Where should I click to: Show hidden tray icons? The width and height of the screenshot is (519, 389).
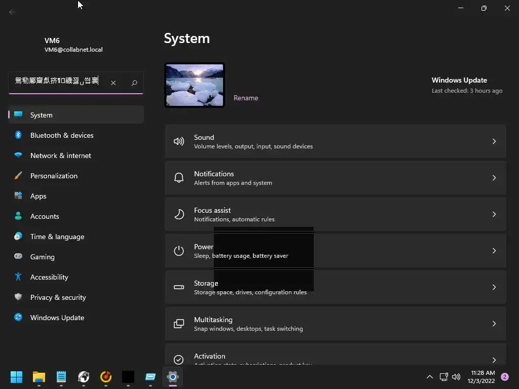[x=430, y=377]
